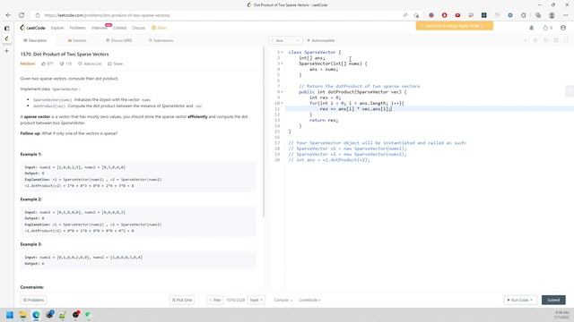
Task: Open the browser settings ellipsis menu
Action: tap(566, 15)
